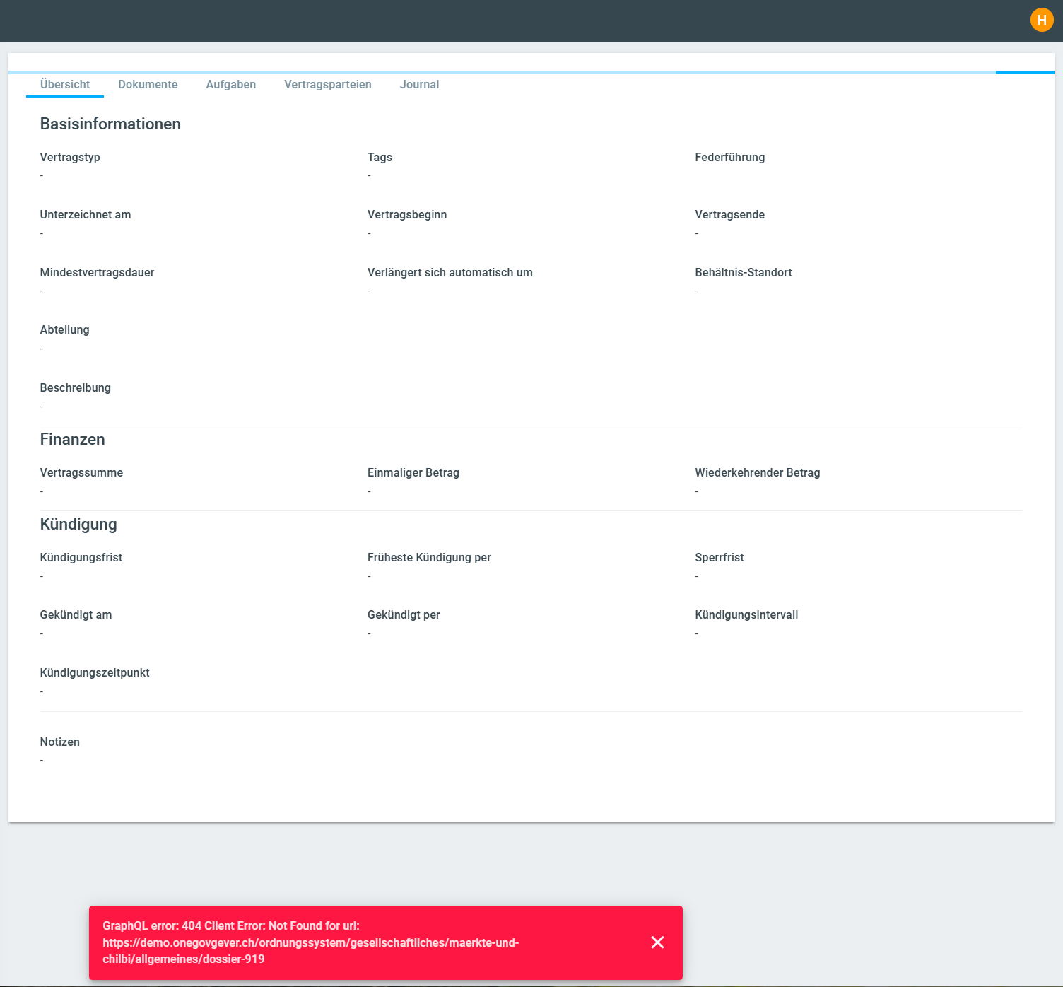Click the Vertragssumme field label
The image size is (1063, 987).
(81, 472)
